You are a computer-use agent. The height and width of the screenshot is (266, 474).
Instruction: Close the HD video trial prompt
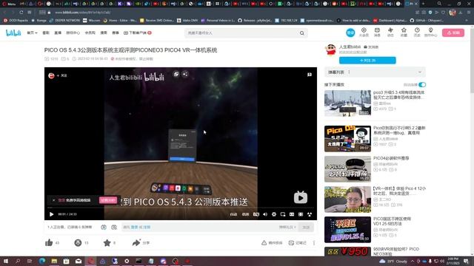point(53,200)
